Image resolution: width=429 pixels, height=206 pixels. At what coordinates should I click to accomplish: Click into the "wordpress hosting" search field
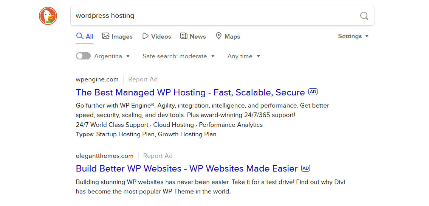[x=212, y=16]
